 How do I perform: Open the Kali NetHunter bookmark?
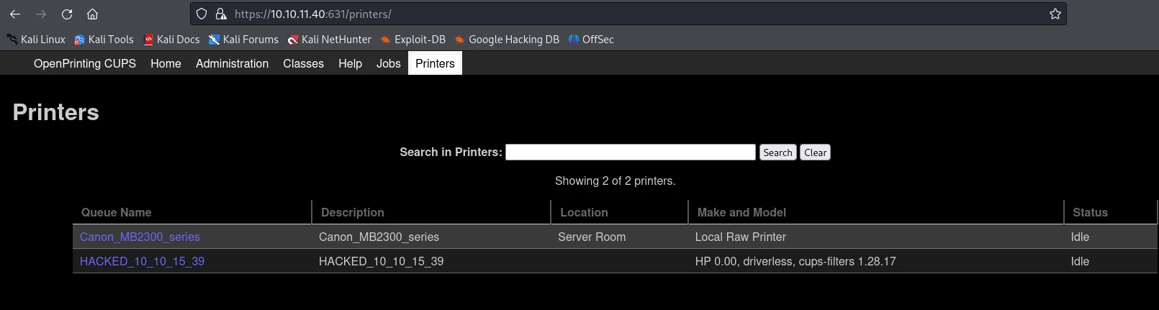coord(330,40)
